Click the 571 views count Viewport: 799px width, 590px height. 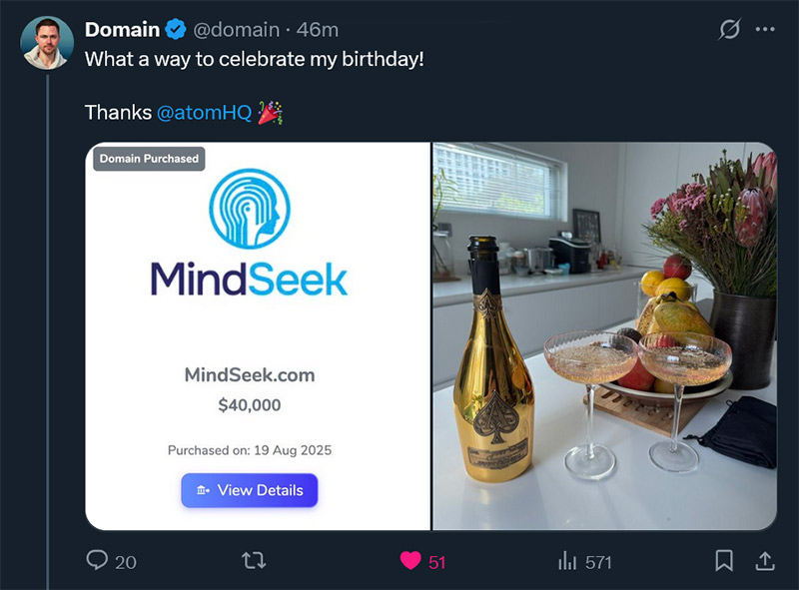click(598, 562)
